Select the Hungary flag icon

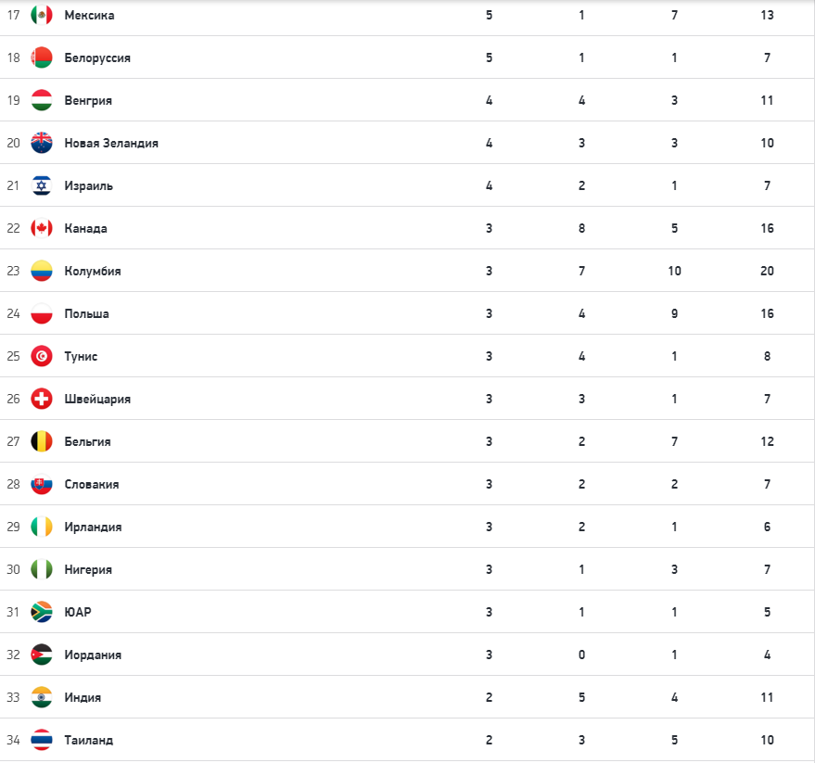point(42,100)
